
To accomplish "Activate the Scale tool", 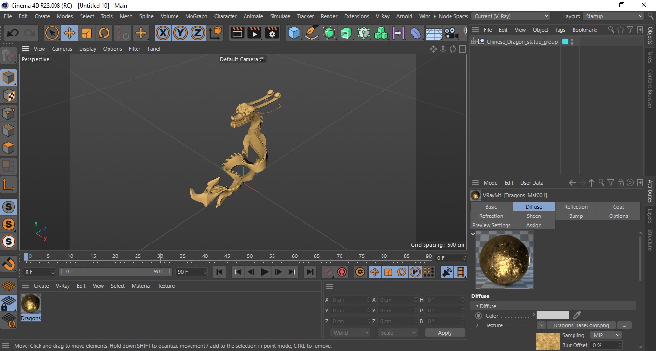I will coord(87,33).
